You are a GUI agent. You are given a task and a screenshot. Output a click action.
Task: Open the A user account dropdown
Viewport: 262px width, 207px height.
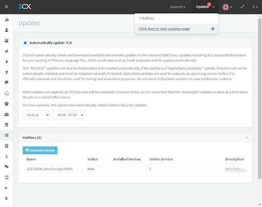coord(255,7)
